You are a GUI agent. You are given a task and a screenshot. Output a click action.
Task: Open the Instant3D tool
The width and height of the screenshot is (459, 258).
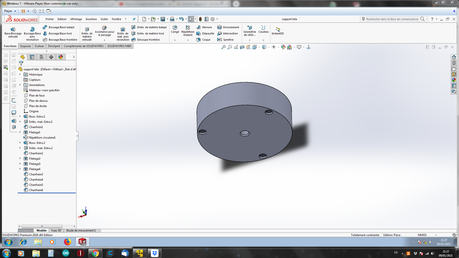tap(278, 31)
